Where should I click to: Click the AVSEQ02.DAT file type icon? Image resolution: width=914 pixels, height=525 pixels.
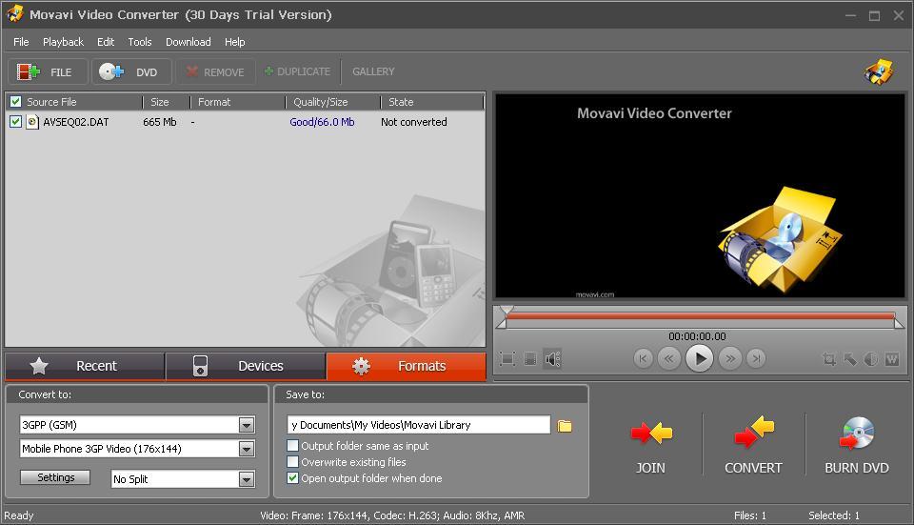pos(32,122)
